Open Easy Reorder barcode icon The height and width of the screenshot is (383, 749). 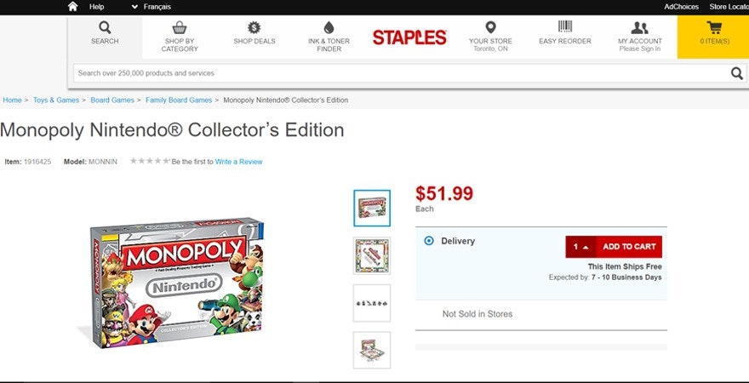[x=565, y=27]
